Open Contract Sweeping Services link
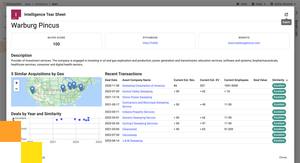 point(140,123)
